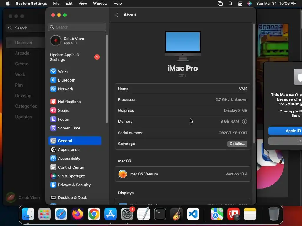Open Control Center in menu bar
This screenshot has height=226, width=302.
coord(240,4)
